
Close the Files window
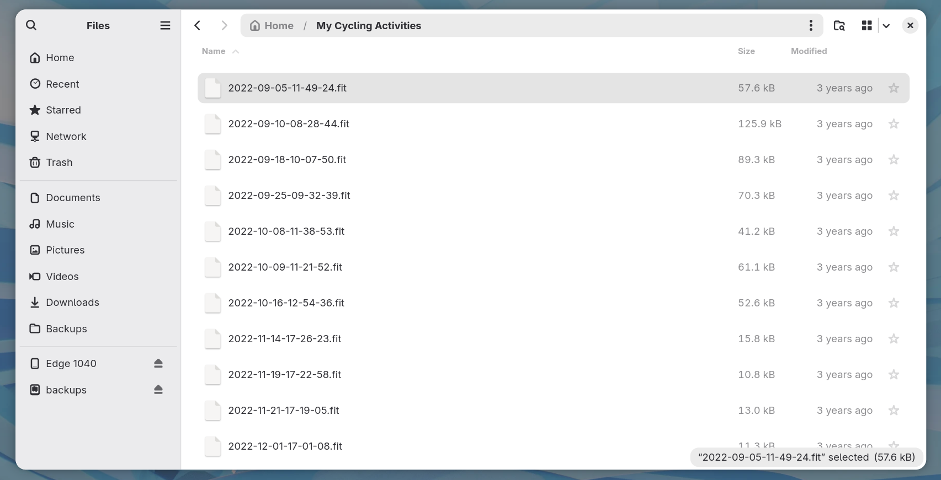[910, 25]
